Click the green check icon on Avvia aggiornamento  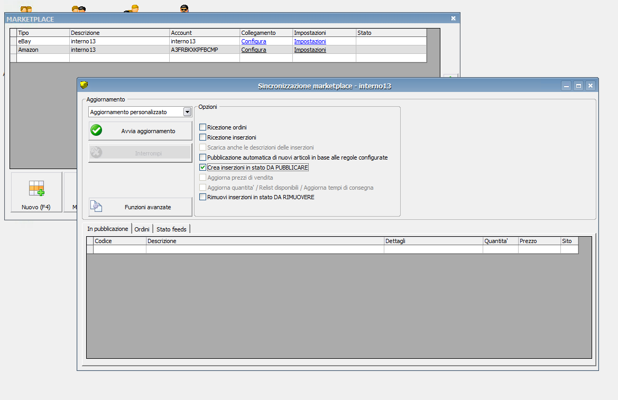(96, 131)
